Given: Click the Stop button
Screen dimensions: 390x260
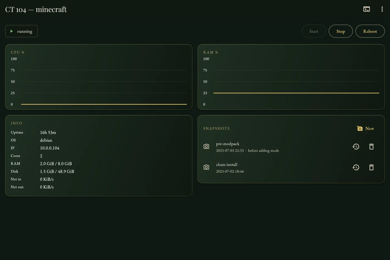Looking at the screenshot, I should 341,31.
